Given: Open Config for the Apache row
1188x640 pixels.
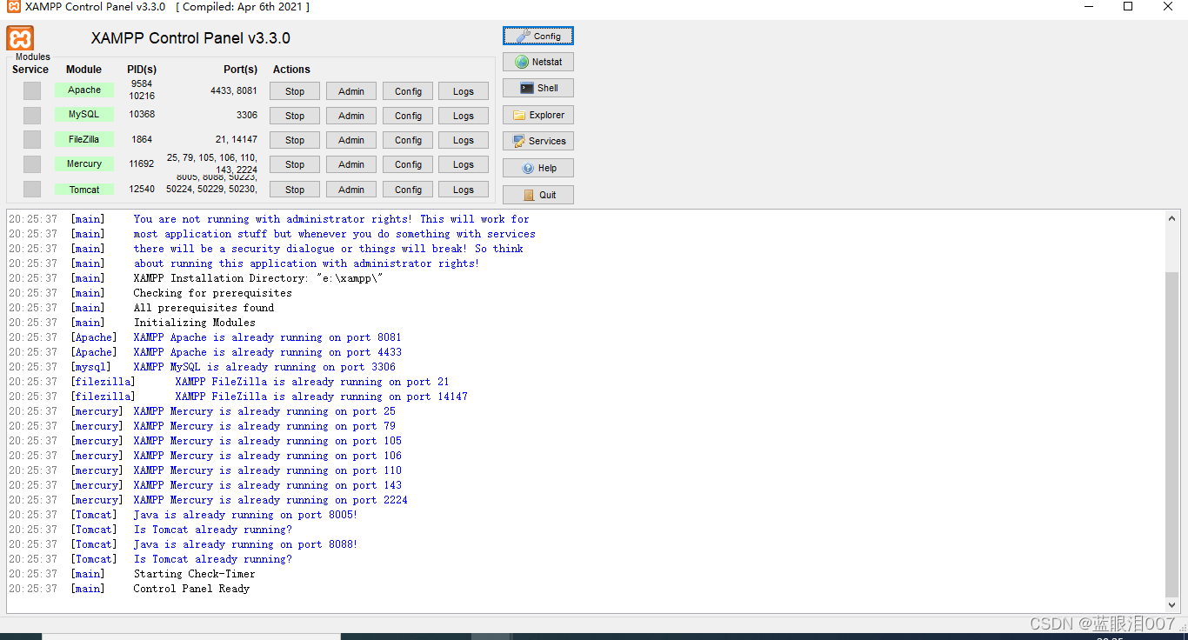Looking at the screenshot, I should click(408, 91).
